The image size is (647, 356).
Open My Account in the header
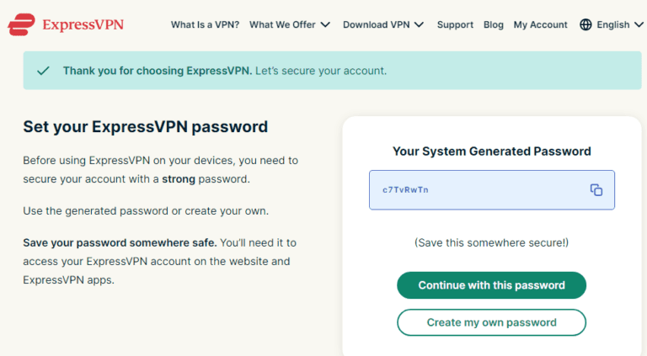540,24
